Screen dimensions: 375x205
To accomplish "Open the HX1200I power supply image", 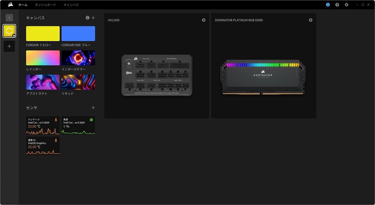I will pyautogui.click(x=157, y=75).
